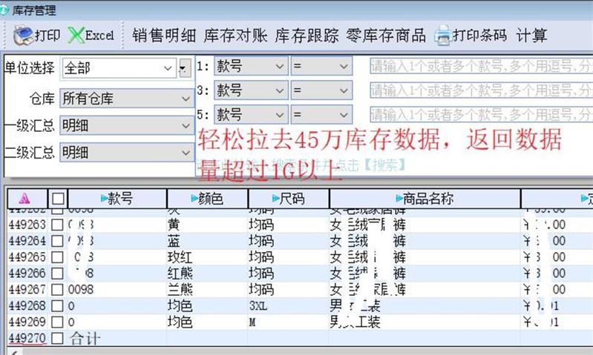Open 库存对账 from the toolbar
Image resolution: width=593 pixels, height=355 pixels.
click(x=235, y=35)
